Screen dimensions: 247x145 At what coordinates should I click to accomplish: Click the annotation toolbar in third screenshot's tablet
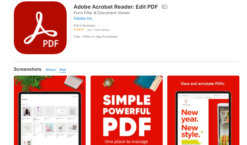(203, 98)
